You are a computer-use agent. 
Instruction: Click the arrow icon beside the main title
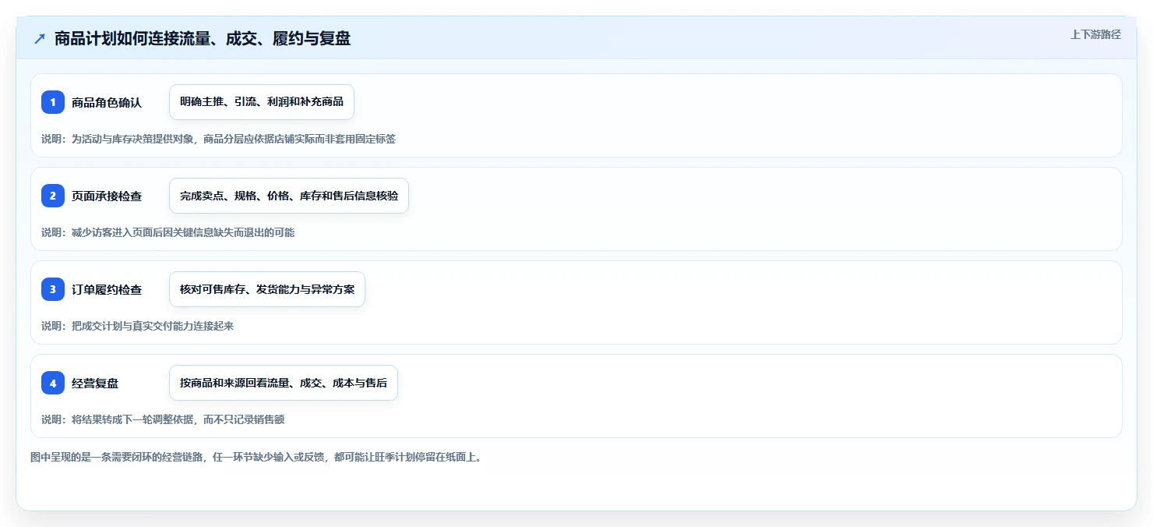pos(40,39)
